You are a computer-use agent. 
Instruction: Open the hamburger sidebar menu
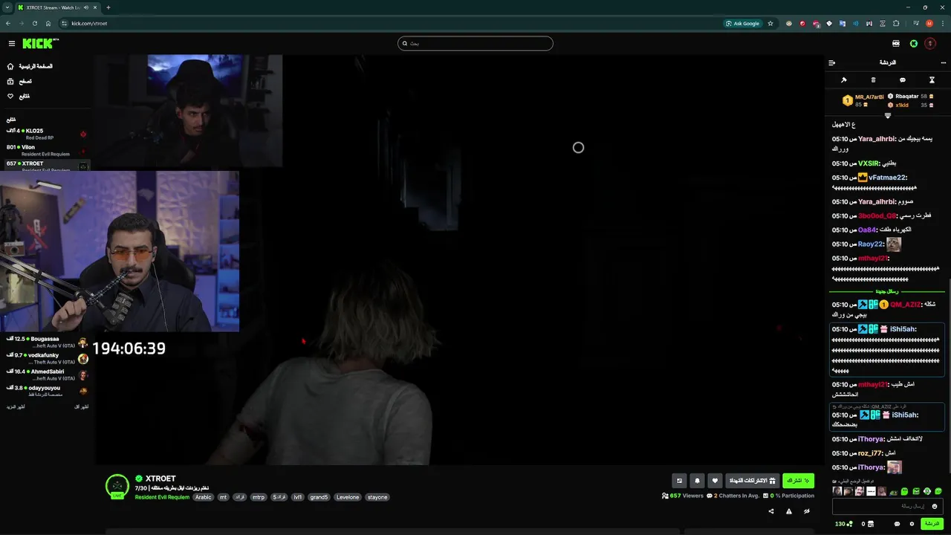(x=11, y=44)
